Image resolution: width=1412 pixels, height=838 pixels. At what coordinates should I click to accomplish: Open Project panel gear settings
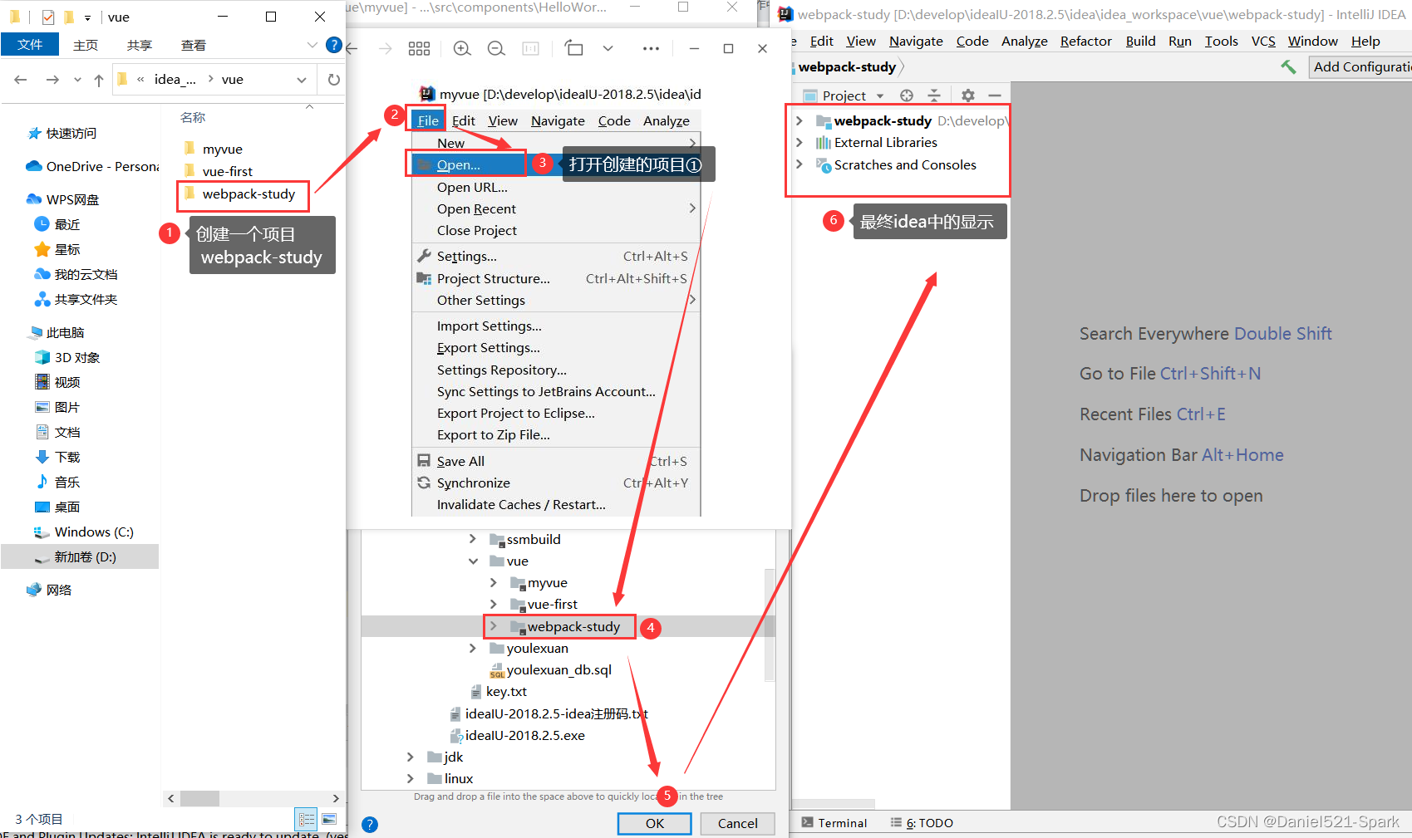[x=968, y=96]
